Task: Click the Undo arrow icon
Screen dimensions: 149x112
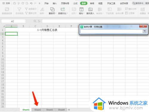Action: pyautogui.click(x=31, y=3)
